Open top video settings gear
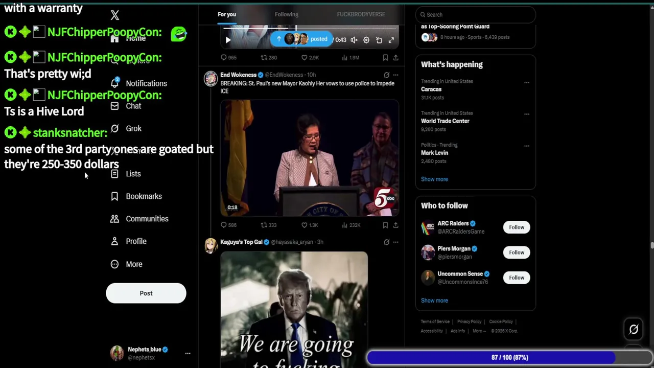This screenshot has height=368, width=654. pos(366,40)
